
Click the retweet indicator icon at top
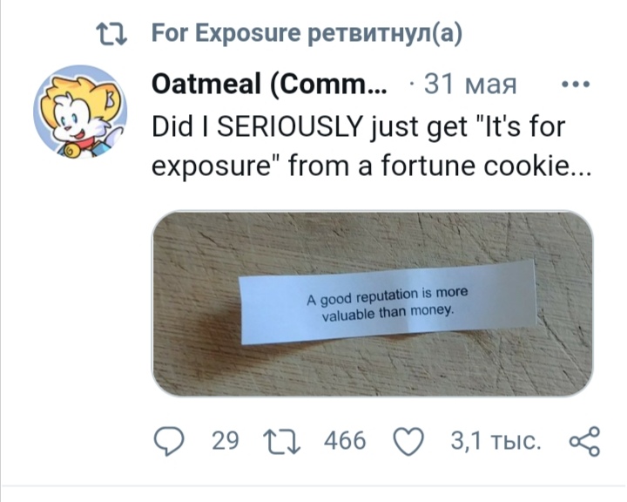coord(111,34)
